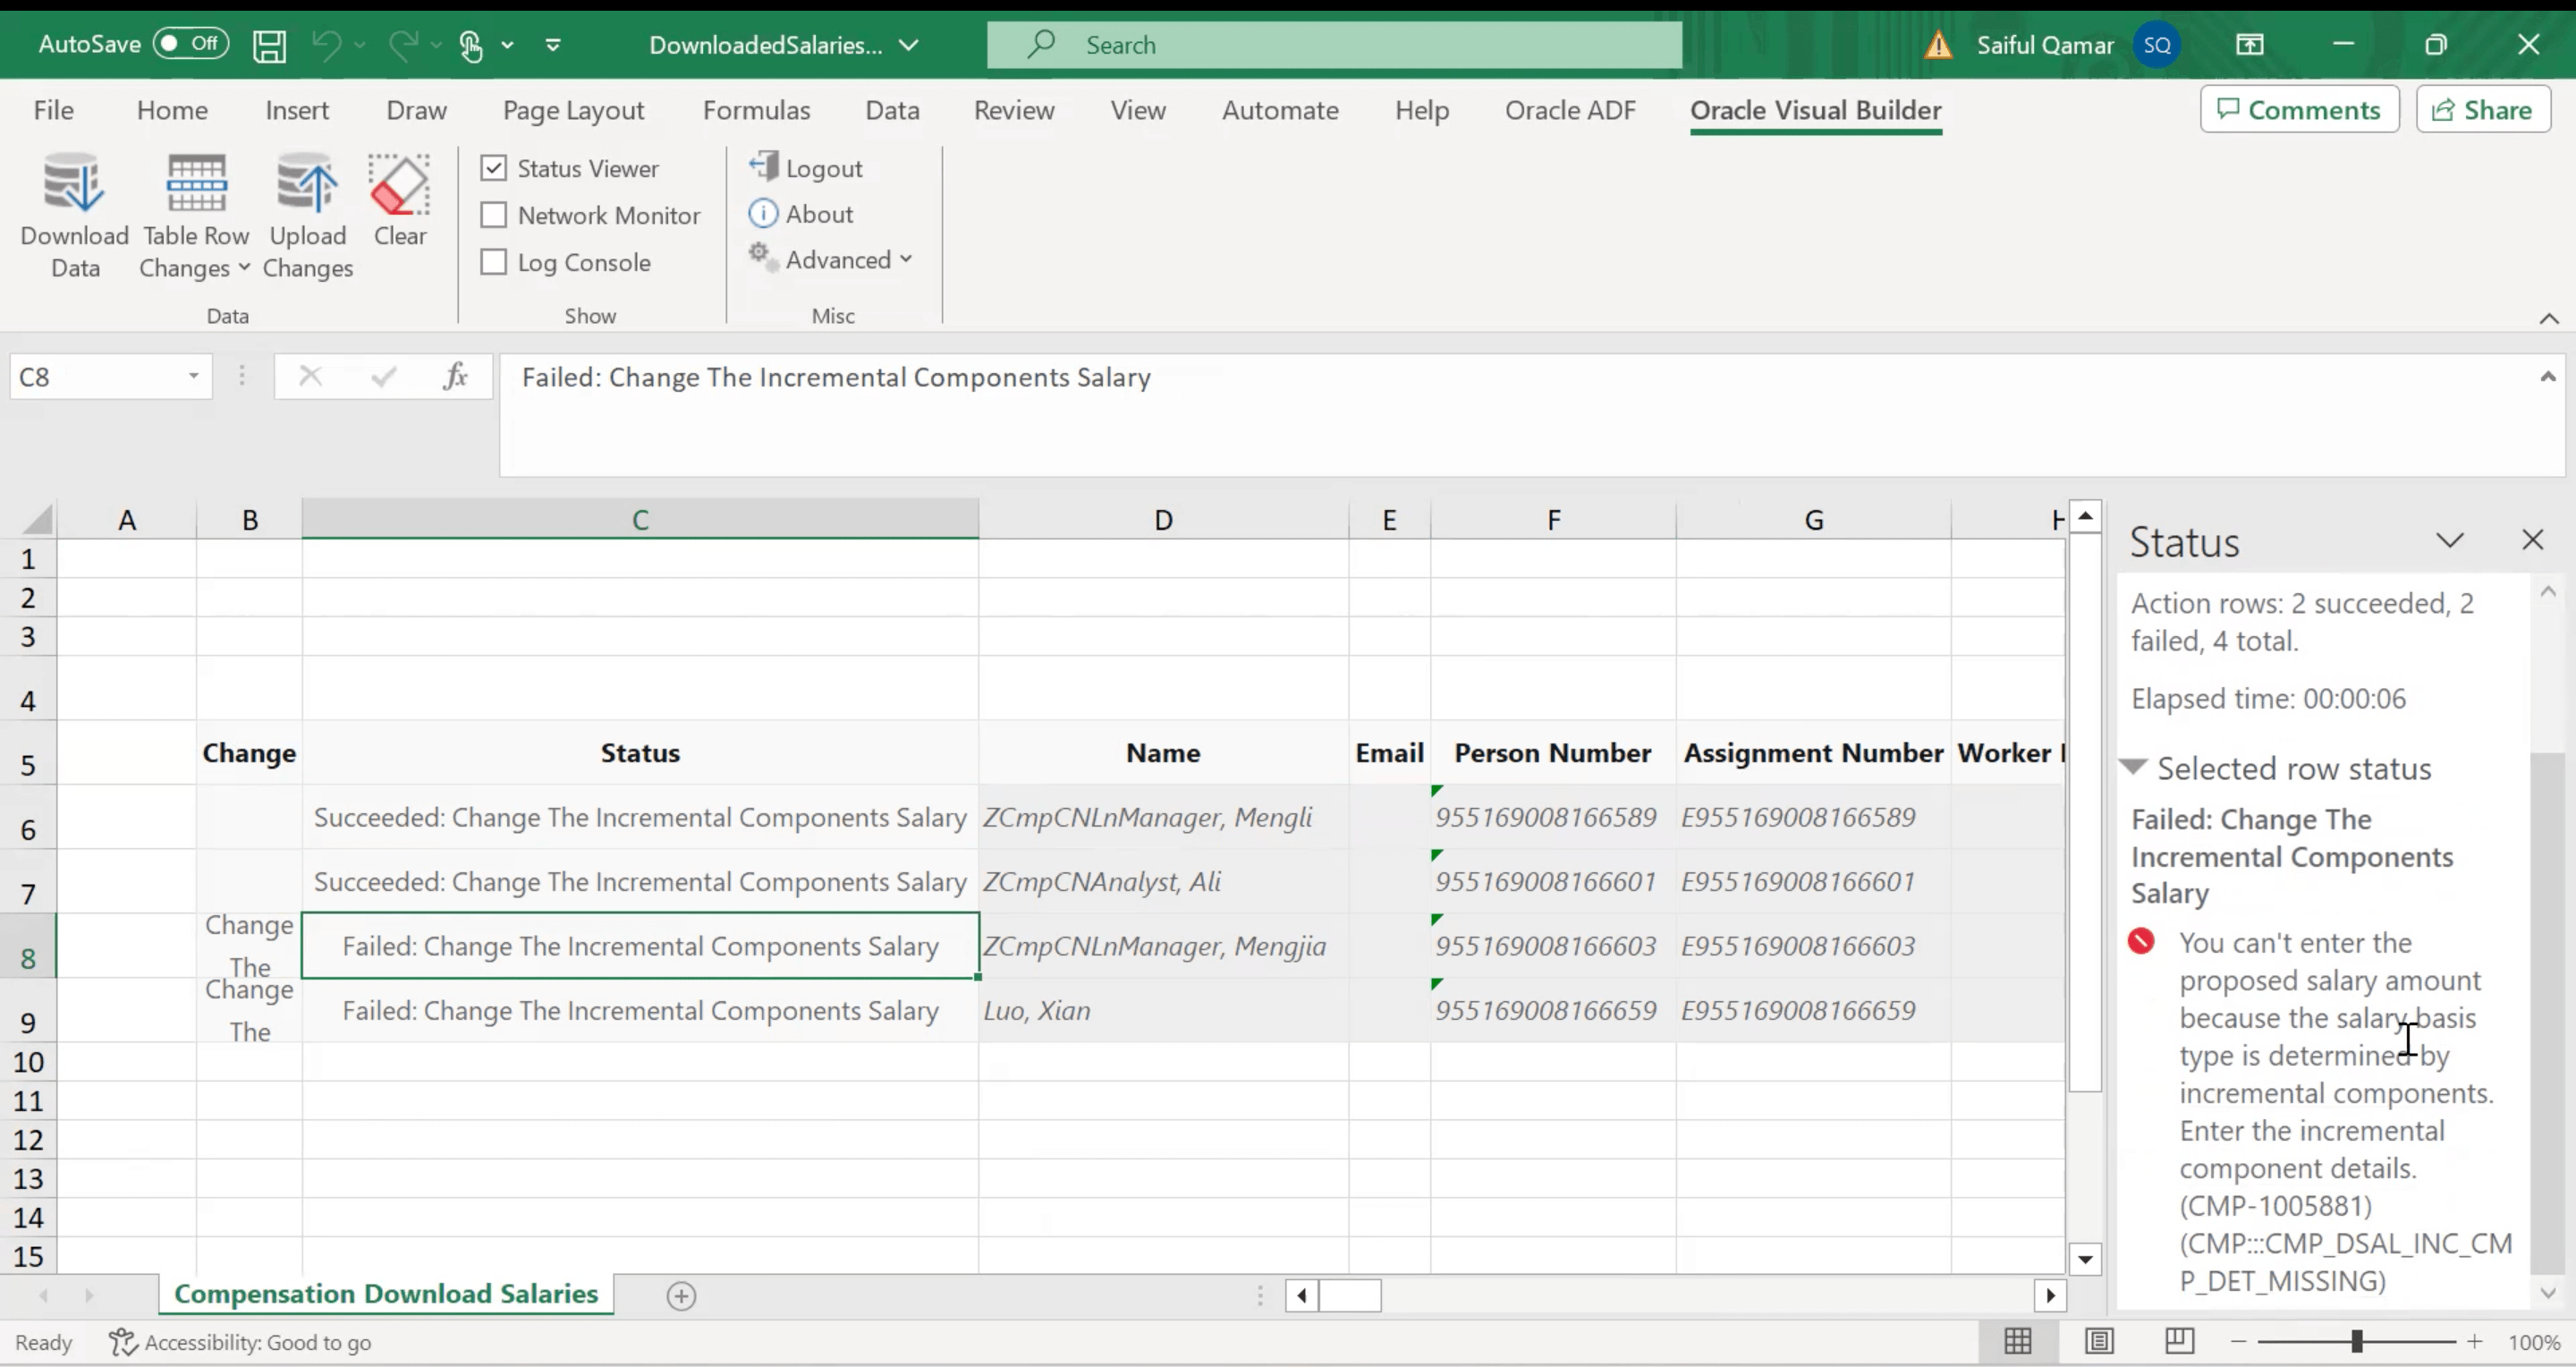Click the zoom slider handle
The width and height of the screenshot is (2576, 1367).
[2357, 1342]
